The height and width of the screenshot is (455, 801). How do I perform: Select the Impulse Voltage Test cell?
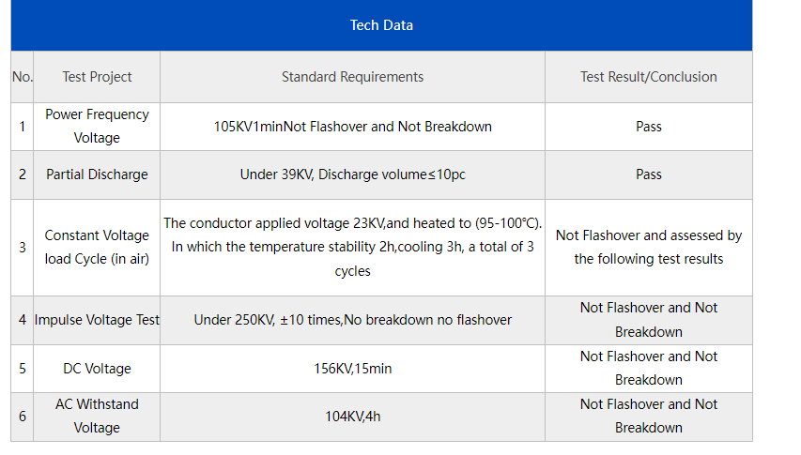point(97,320)
